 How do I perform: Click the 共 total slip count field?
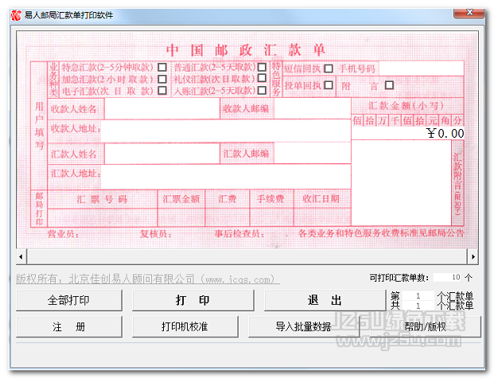418,306
